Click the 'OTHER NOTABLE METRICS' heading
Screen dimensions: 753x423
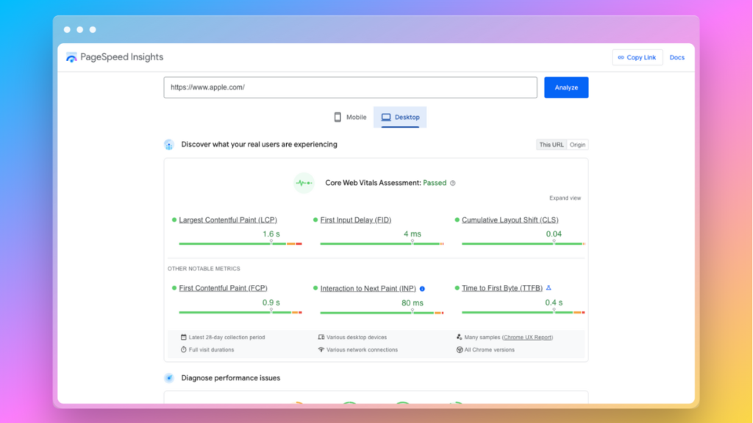click(x=204, y=269)
